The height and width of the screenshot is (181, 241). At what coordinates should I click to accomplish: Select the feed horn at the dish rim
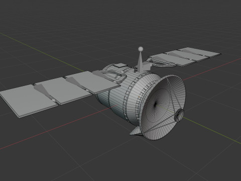(179, 115)
